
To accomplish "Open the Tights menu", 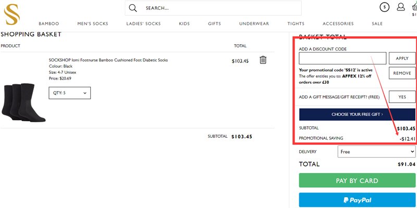I will [x=296, y=23].
